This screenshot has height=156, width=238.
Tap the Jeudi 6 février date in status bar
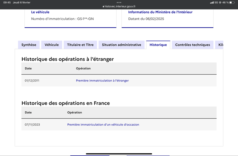[21, 2]
